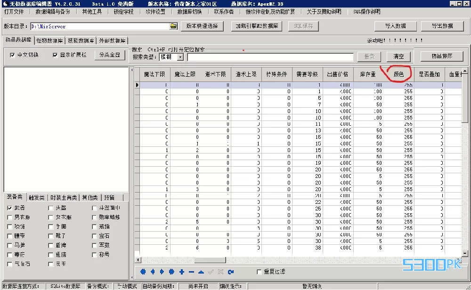Click the 物品排序 button

pos(442,56)
